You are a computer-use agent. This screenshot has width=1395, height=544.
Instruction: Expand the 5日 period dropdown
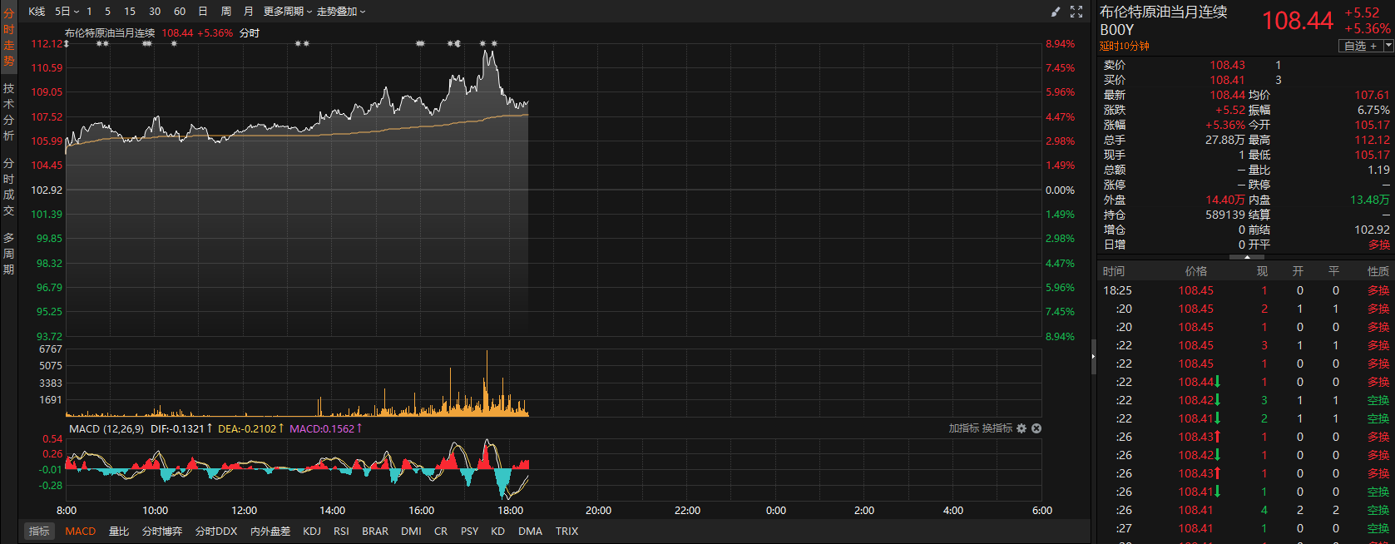pyautogui.click(x=67, y=12)
